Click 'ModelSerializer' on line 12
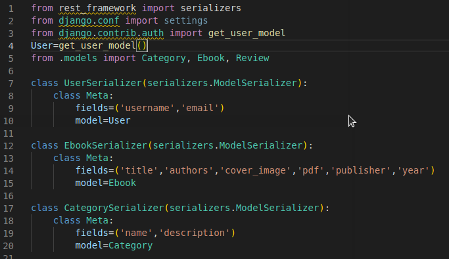 [x=261, y=145]
